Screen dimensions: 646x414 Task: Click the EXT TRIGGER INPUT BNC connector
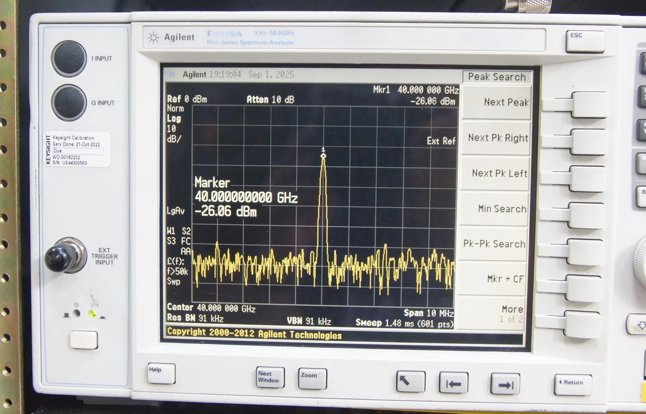pos(65,256)
